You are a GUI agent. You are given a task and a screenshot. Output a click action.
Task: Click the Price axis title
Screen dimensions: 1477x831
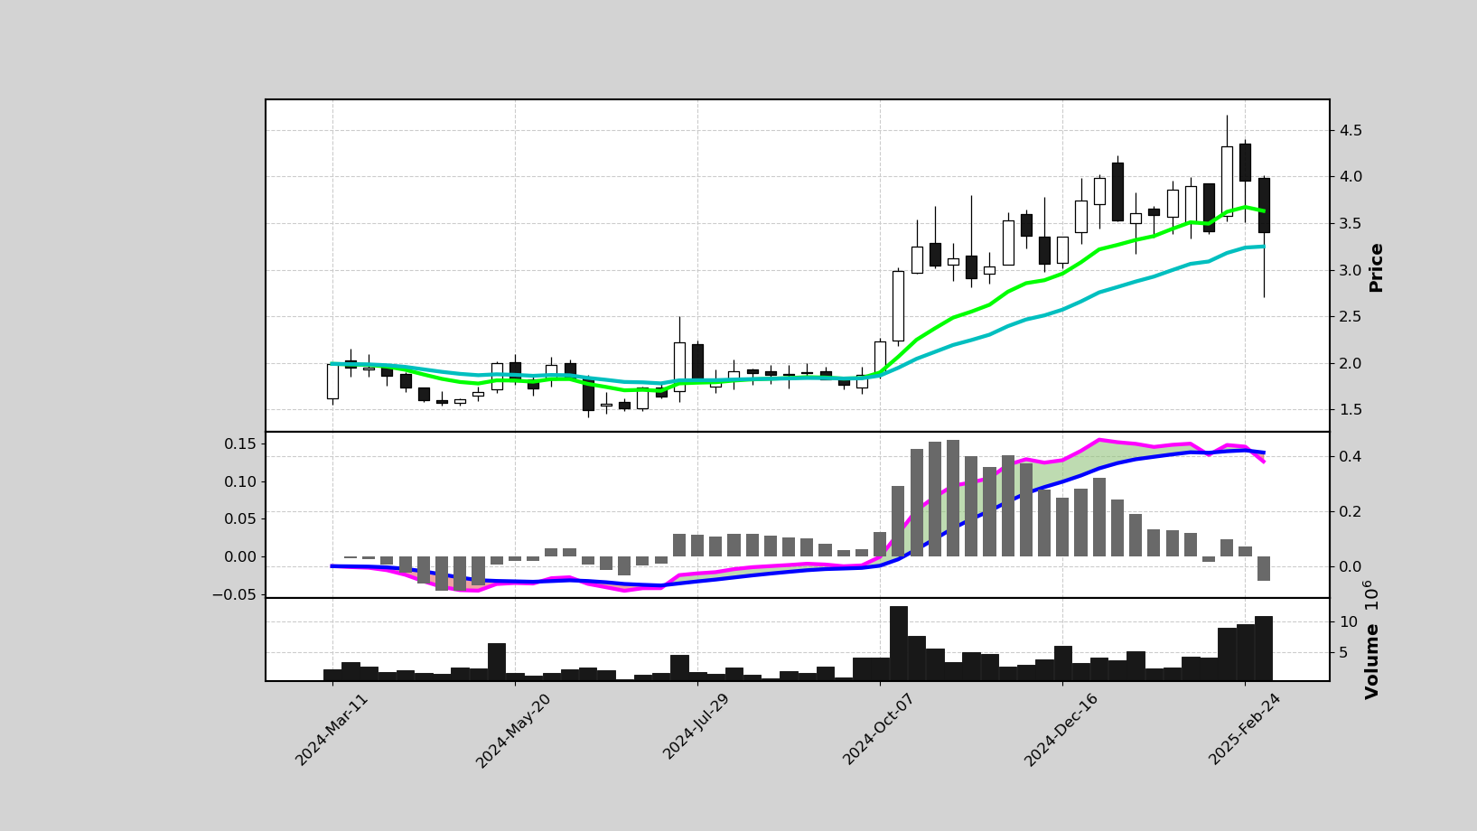tap(1376, 267)
